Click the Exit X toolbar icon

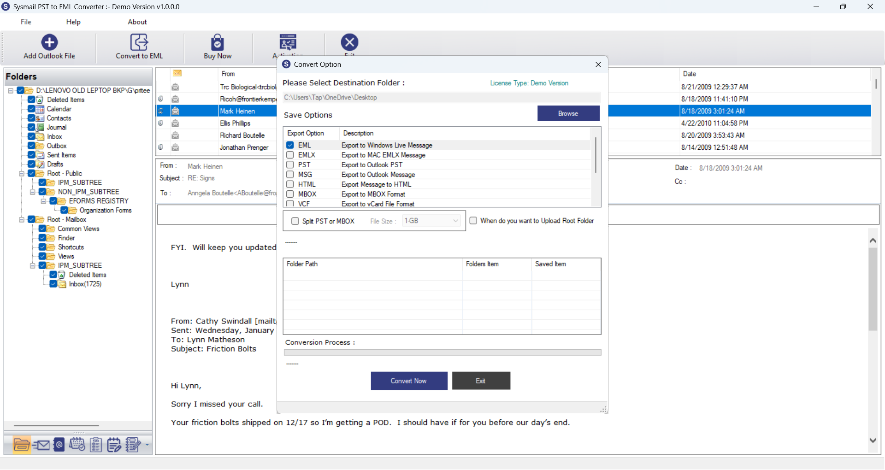[x=349, y=42]
